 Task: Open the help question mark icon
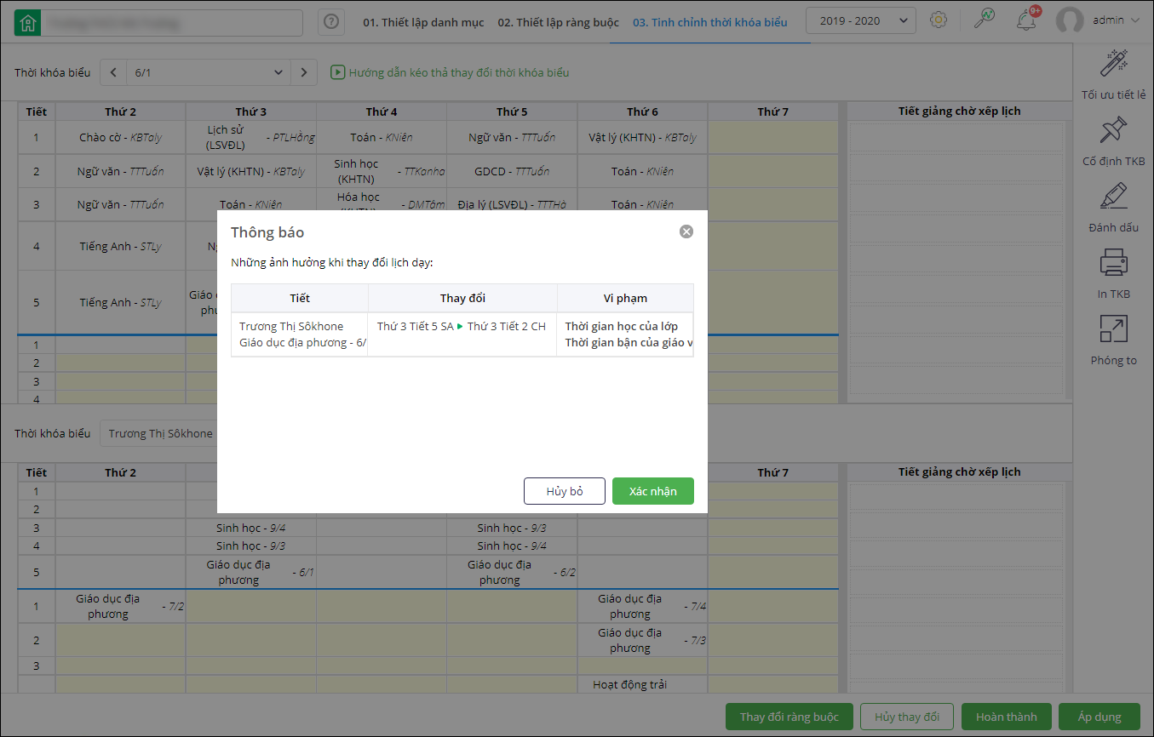pyautogui.click(x=331, y=23)
